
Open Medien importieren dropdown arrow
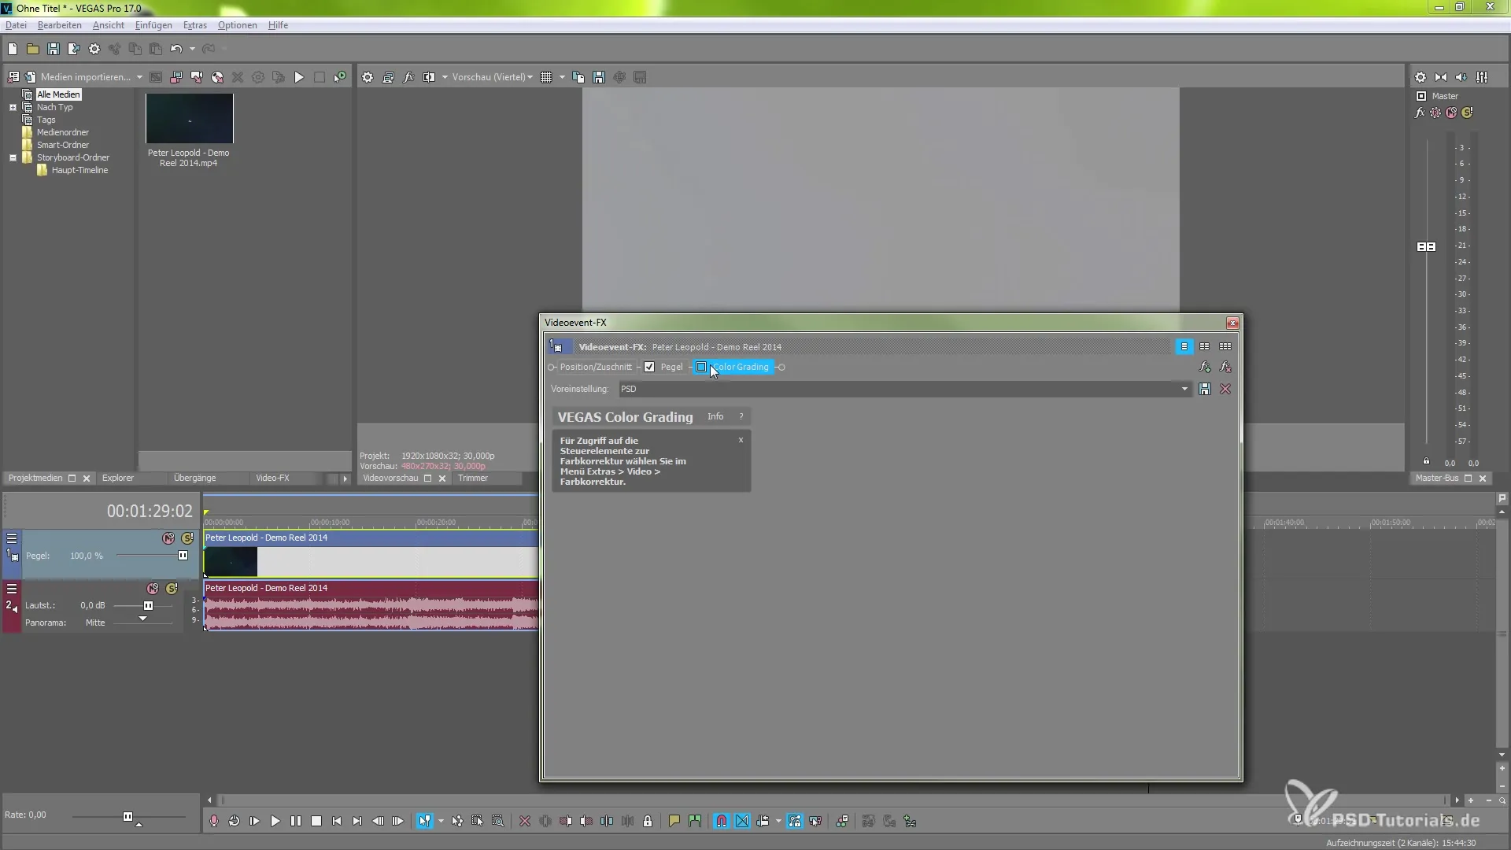click(x=139, y=77)
